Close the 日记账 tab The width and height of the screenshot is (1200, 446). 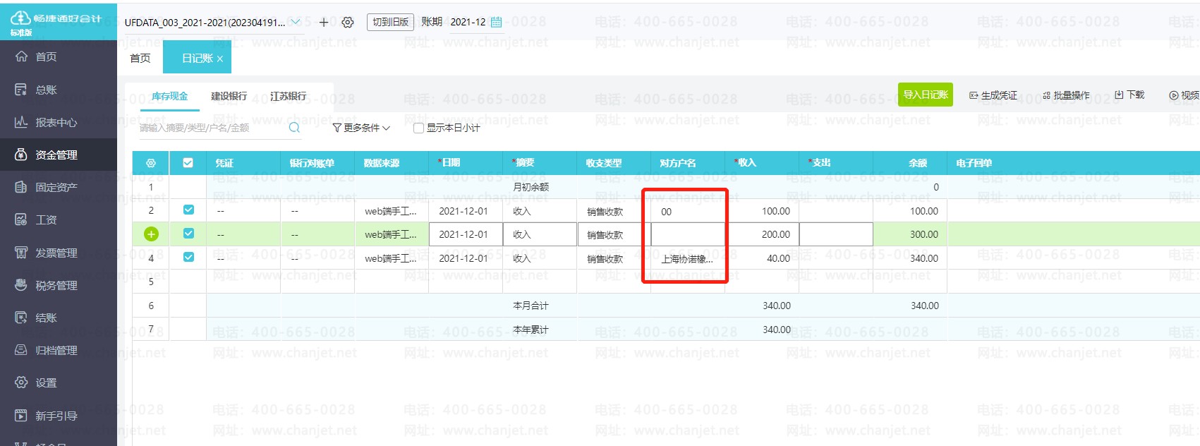click(x=220, y=59)
